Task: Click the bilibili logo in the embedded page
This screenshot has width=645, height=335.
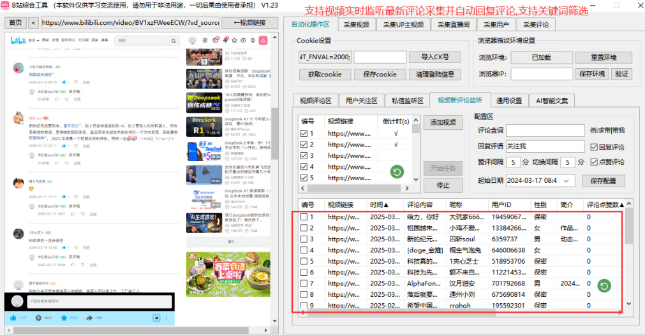Action: pos(18,40)
